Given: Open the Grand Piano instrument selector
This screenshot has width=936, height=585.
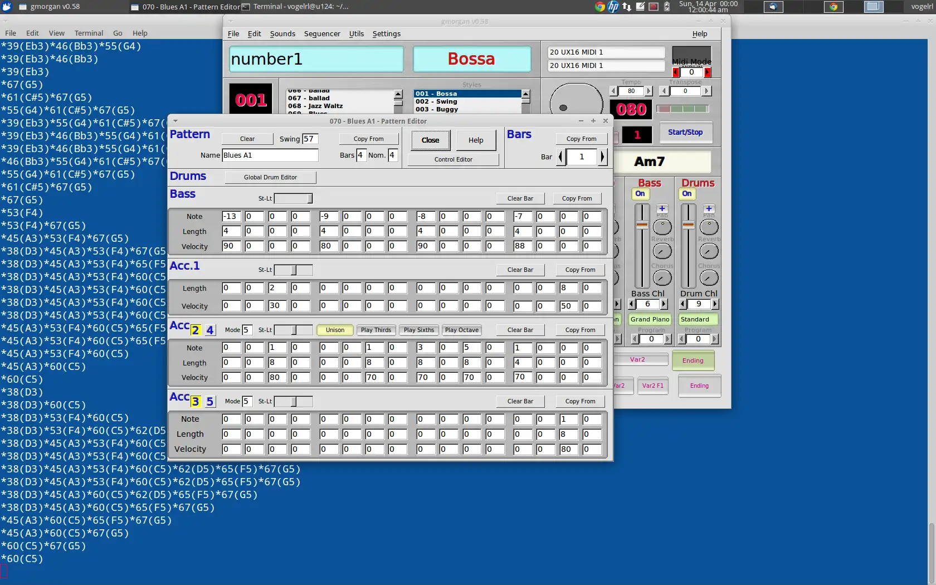Looking at the screenshot, I should (650, 319).
